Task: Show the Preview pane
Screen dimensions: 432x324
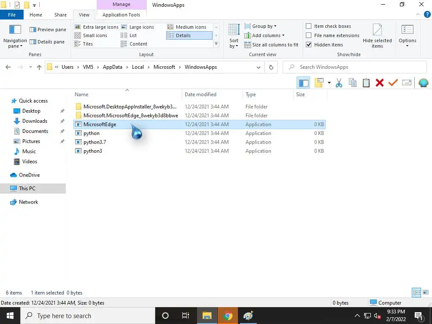Action: click(48, 30)
